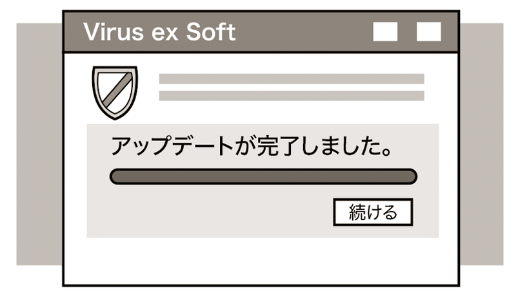
Task: Click the right end of the progress bar
Action: coord(411,176)
